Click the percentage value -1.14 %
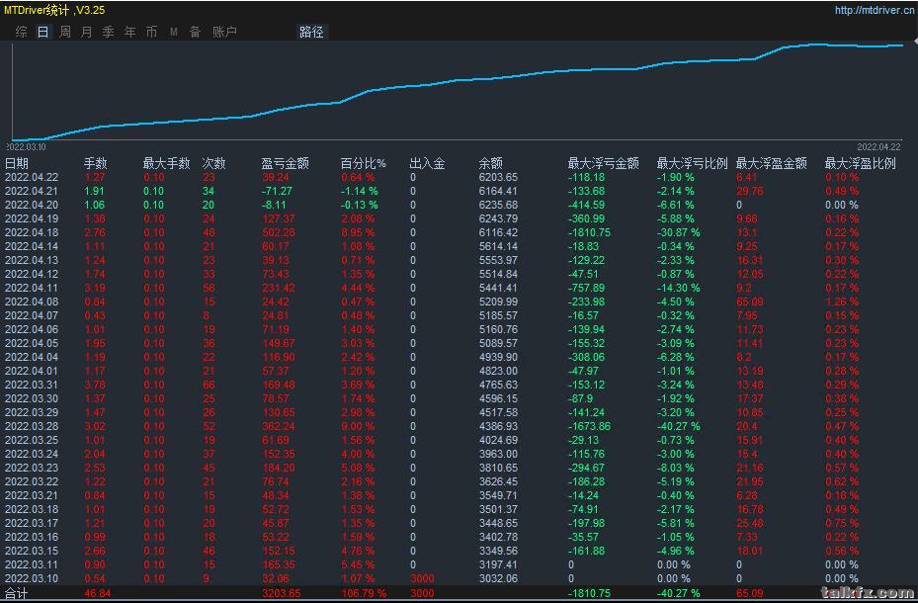Image resolution: width=918 pixels, height=603 pixels. [x=360, y=191]
